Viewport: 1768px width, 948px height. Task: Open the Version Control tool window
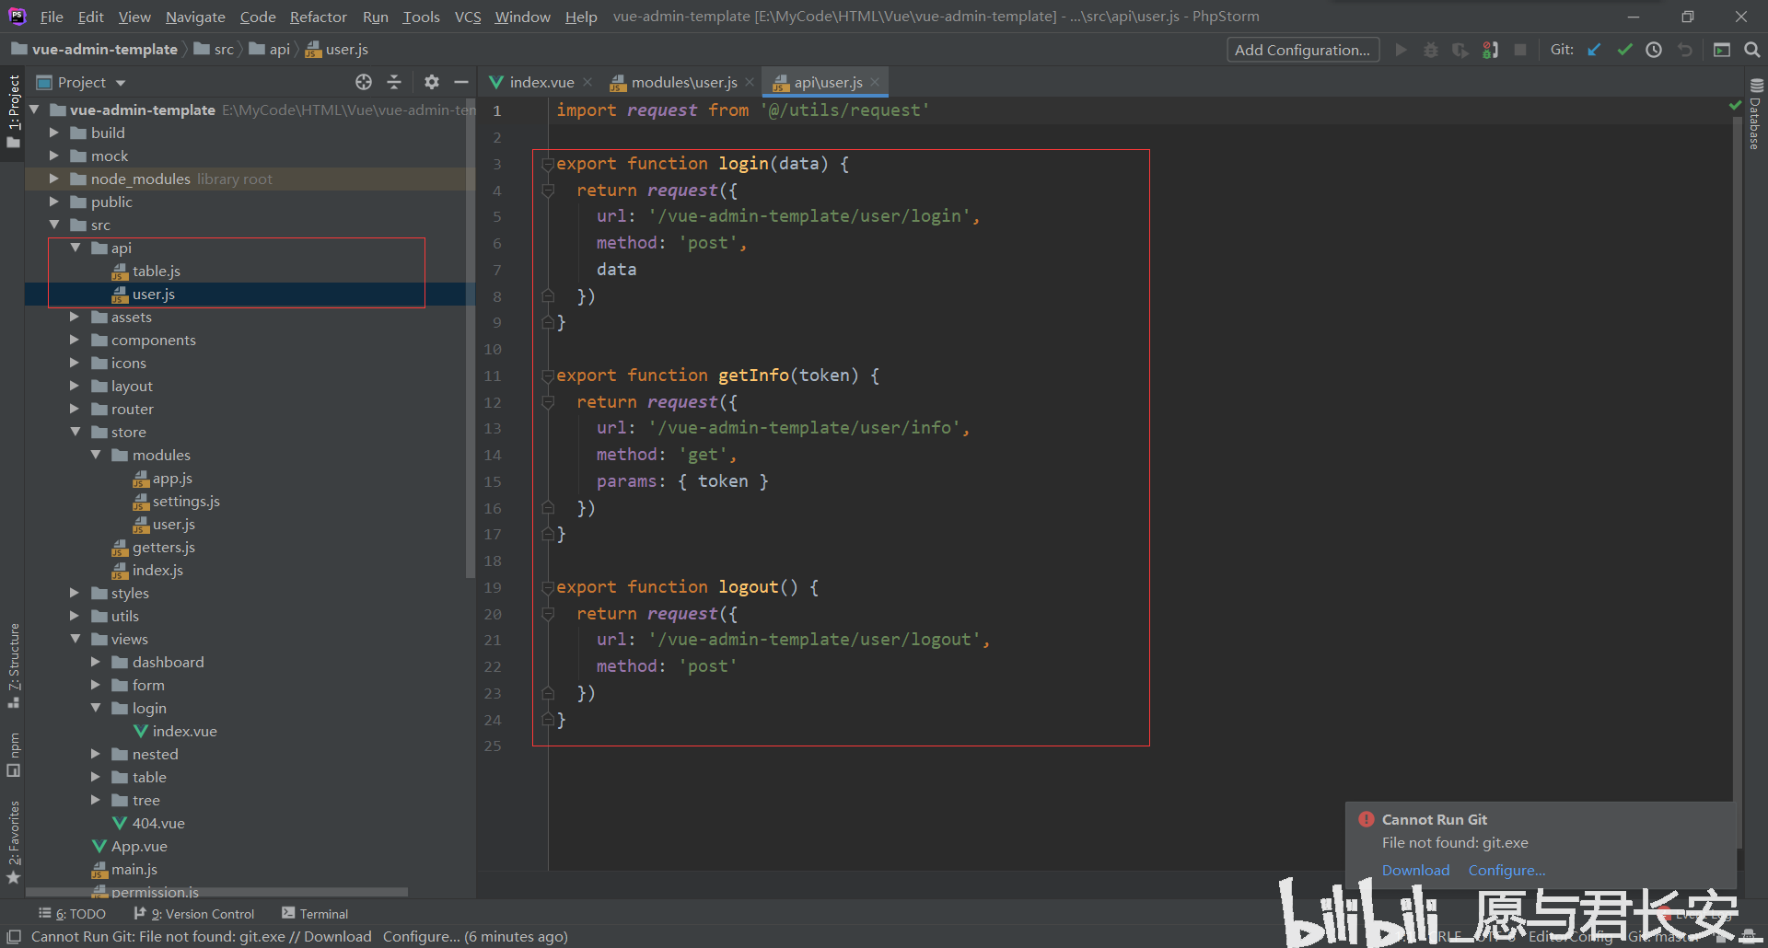point(193,913)
